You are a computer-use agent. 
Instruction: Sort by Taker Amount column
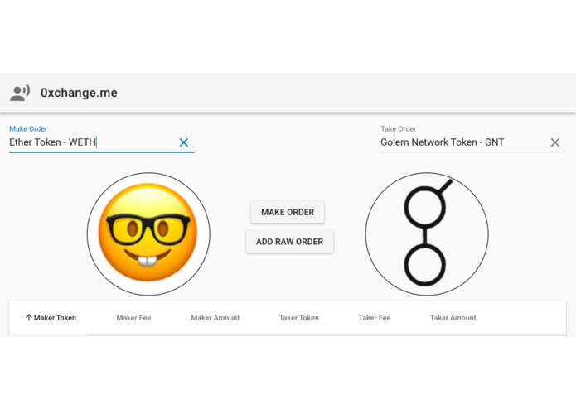[x=453, y=318]
